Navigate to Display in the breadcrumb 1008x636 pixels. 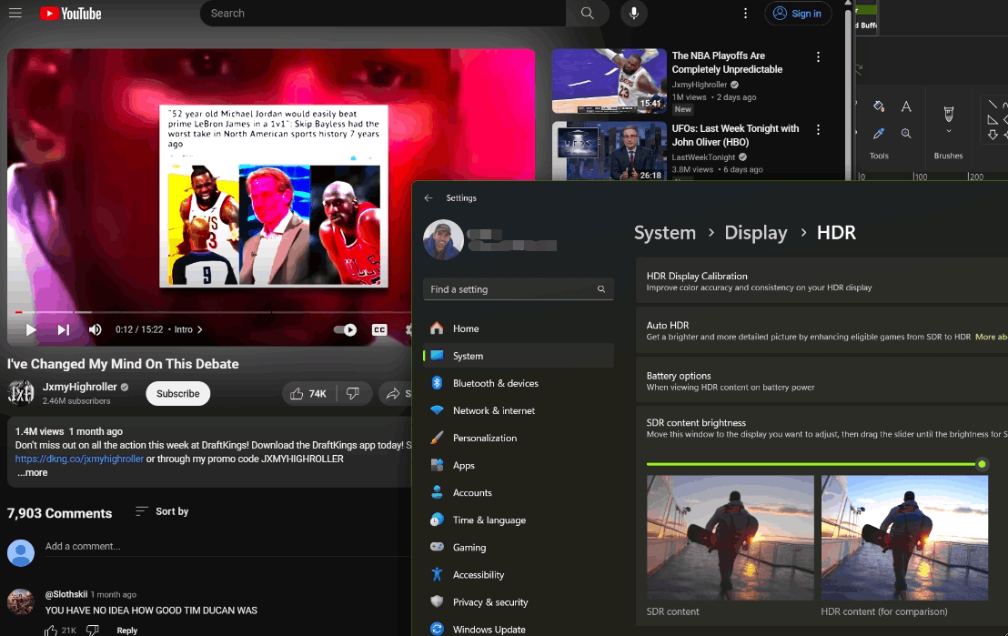755,233
